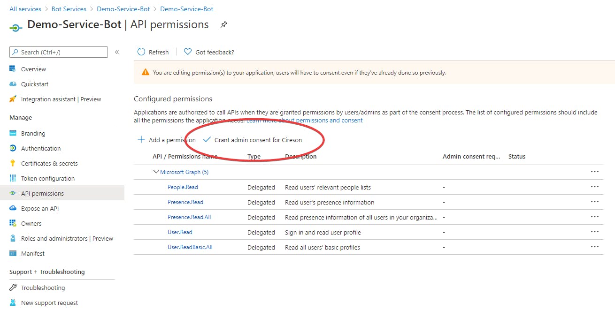The height and width of the screenshot is (319, 615).
Task: Click the Token configuration icon
Action: click(x=13, y=178)
